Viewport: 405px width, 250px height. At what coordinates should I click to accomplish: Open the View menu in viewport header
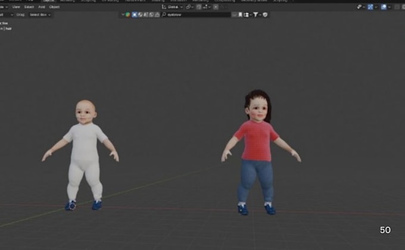point(16,7)
